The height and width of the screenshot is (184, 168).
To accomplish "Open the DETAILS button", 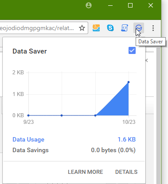I will 126,172.
